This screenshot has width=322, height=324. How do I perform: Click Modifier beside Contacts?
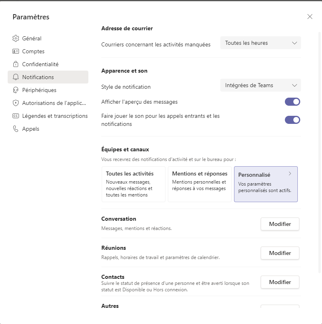(280, 282)
